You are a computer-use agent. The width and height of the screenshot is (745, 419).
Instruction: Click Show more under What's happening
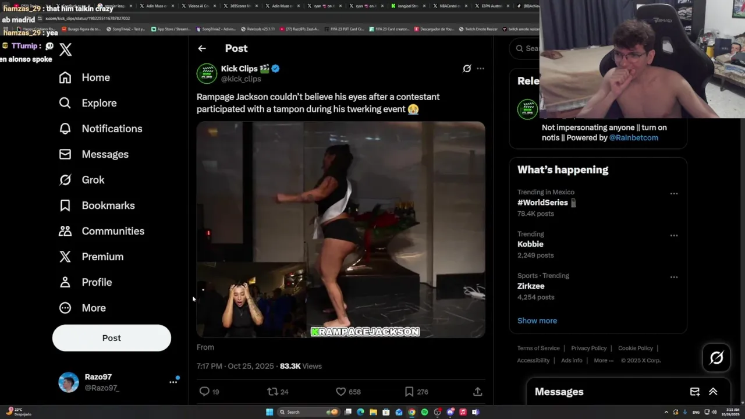click(537, 321)
